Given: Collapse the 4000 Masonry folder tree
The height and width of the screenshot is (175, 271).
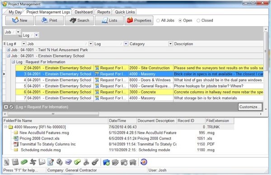Looking at the screenshot, I should [x=5, y=127].
